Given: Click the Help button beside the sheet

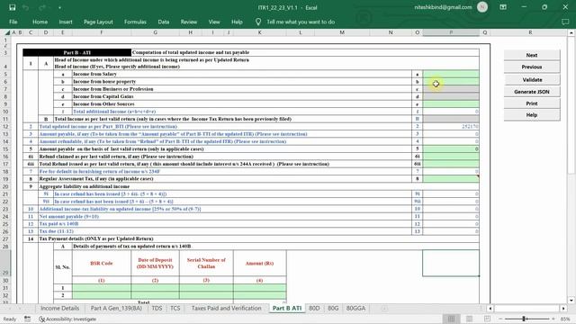Looking at the screenshot, I should tap(532, 115).
